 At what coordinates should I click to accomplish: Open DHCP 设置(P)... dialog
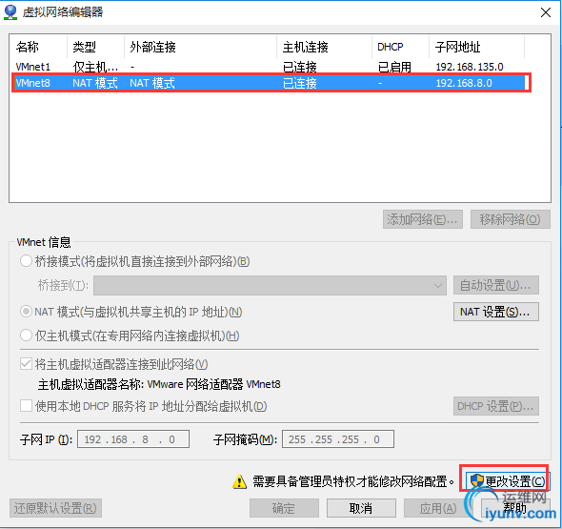[x=496, y=406]
